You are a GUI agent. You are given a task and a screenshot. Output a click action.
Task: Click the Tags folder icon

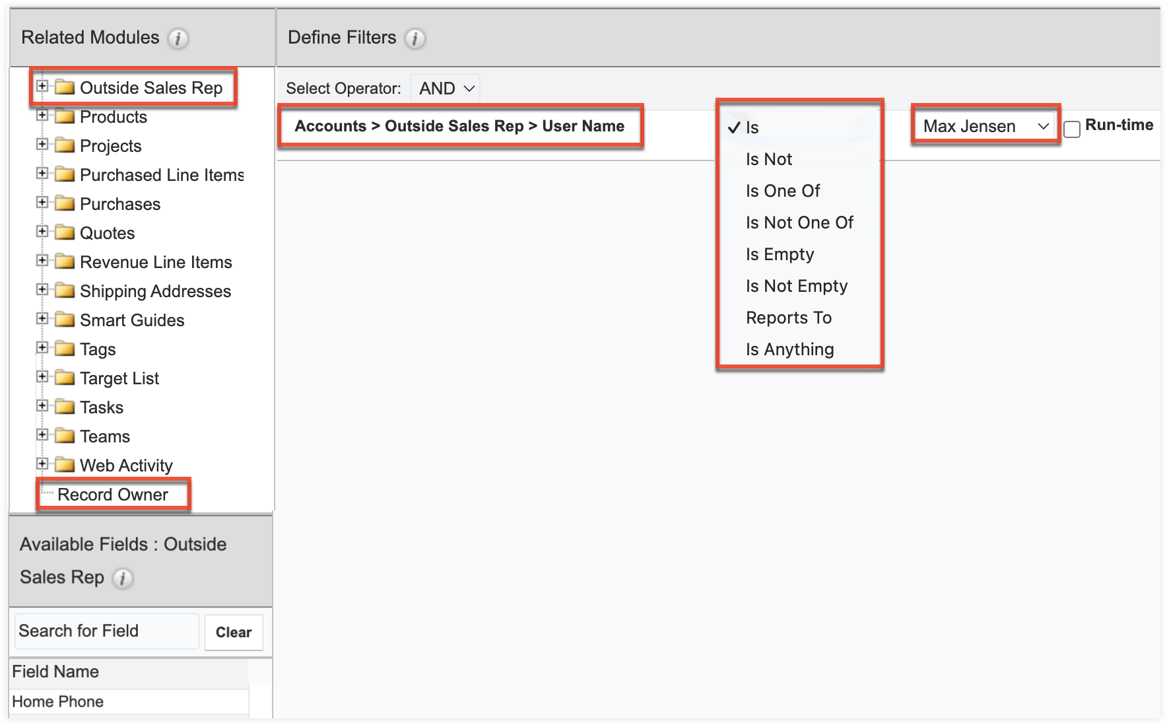point(65,349)
